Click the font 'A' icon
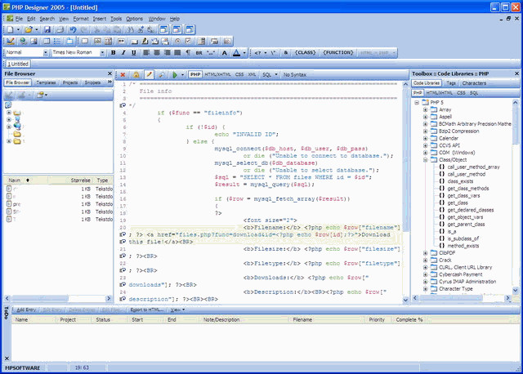This screenshot has height=374, width=523. (225, 52)
